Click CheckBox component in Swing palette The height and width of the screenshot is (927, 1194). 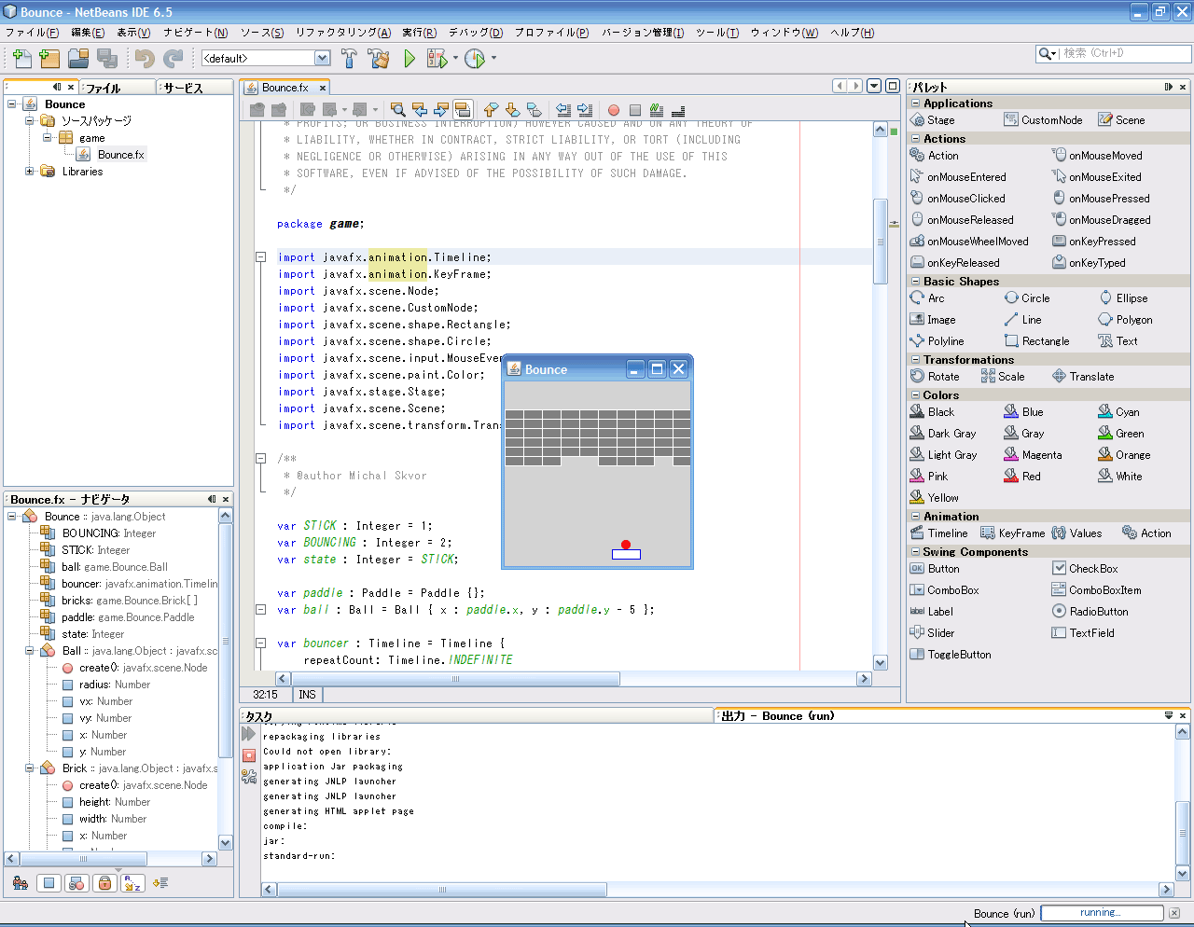(1085, 569)
